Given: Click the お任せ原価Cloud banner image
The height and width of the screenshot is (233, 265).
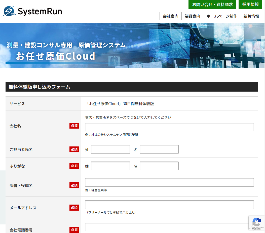Looking at the screenshot, I should (x=132, y=46).
